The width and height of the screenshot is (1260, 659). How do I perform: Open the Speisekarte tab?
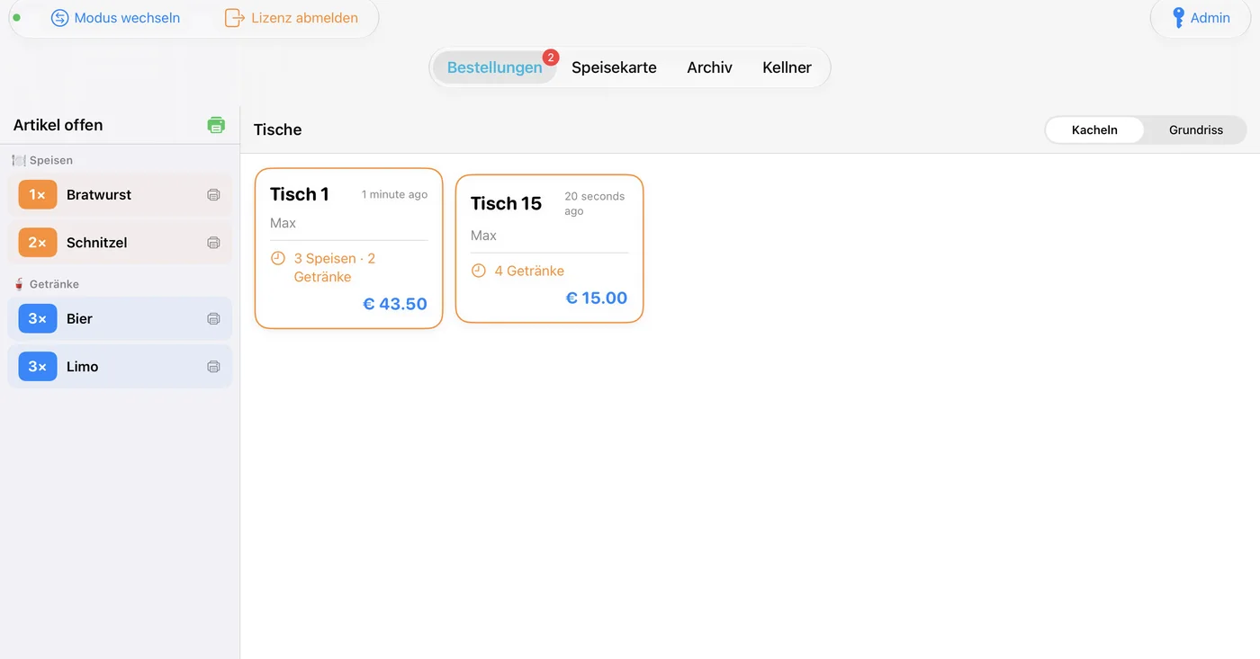tap(614, 67)
